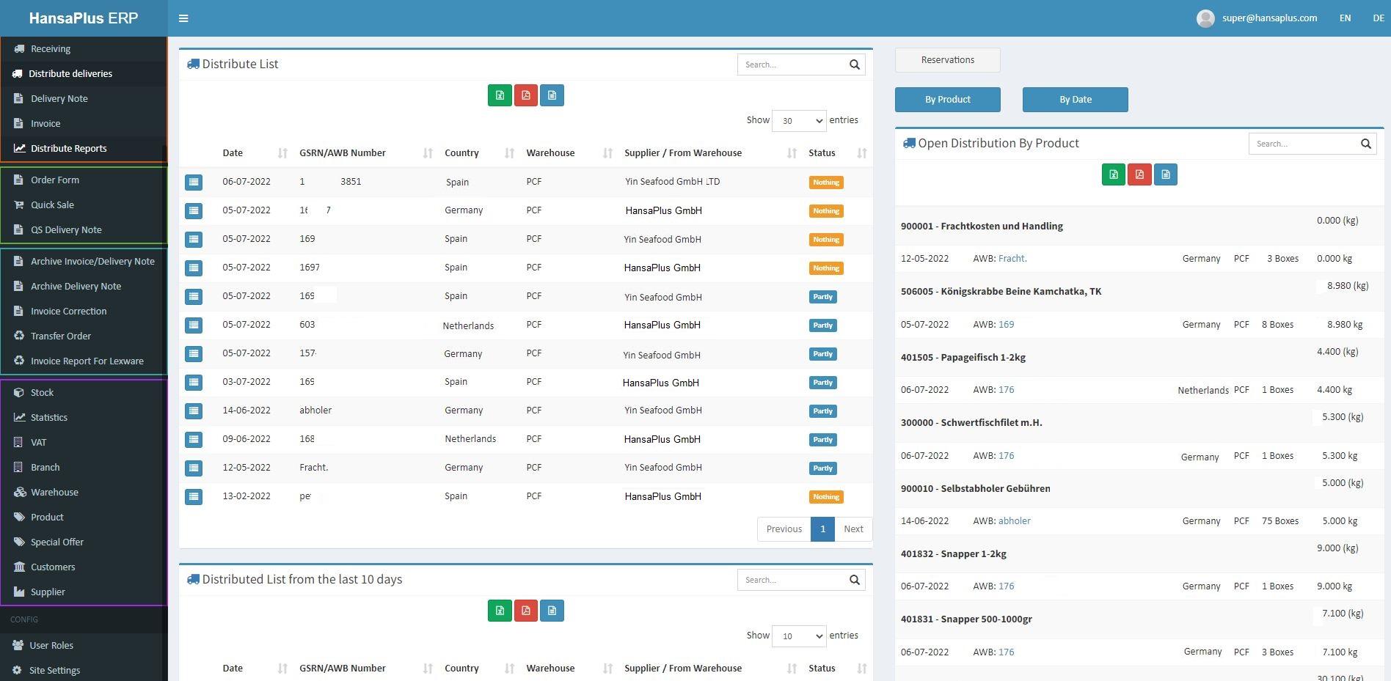The width and height of the screenshot is (1391, 681).
Task: Click search magnifier in Open Distribution panel
Action: [x=1365, y=144]
